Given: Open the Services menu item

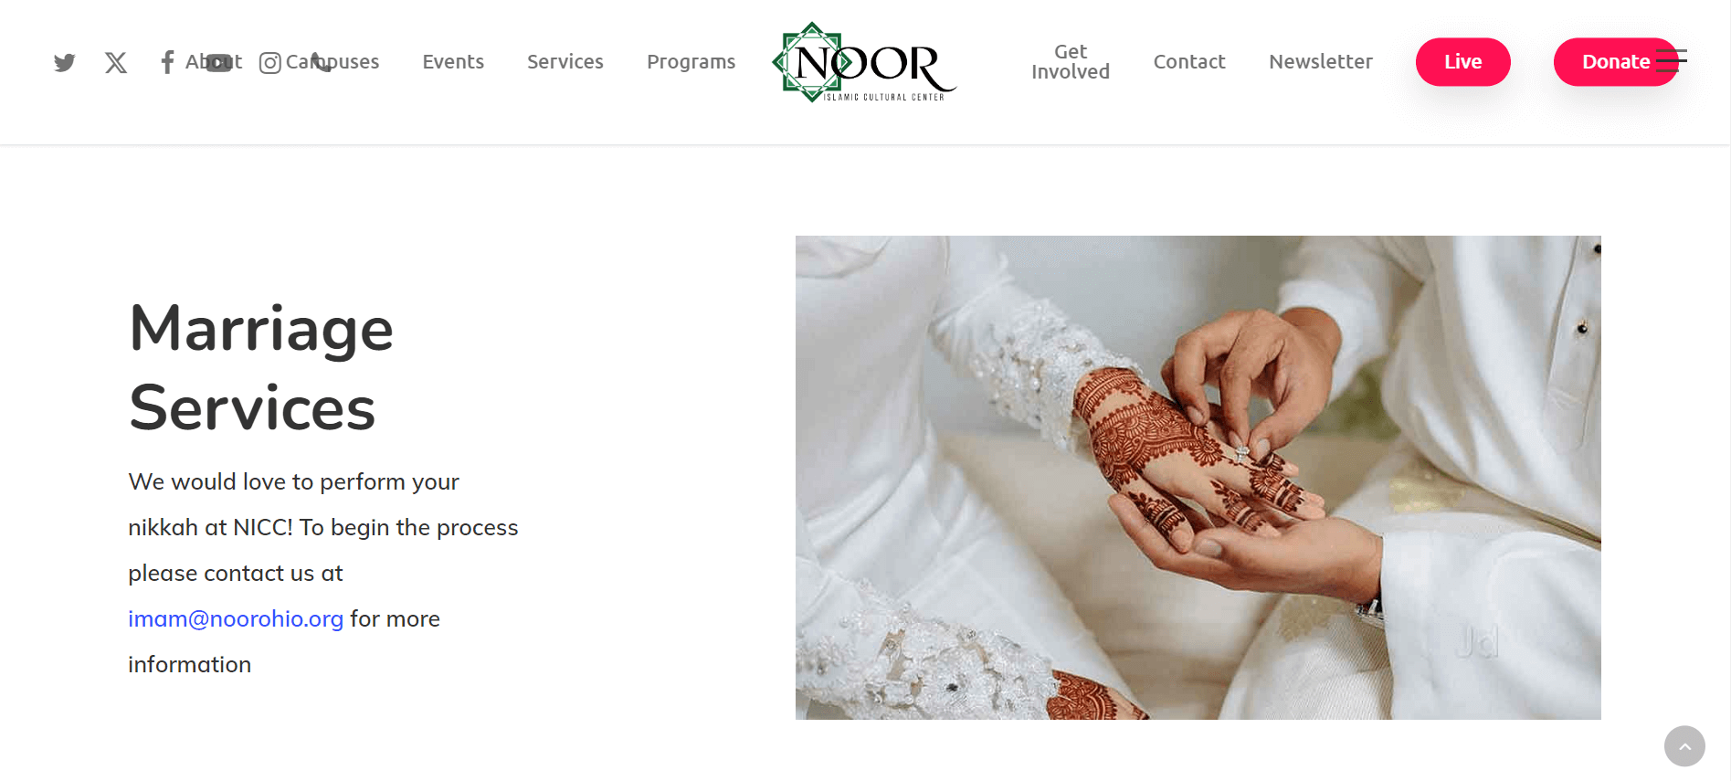Looking at the screenshot, I should pos(565,62).
